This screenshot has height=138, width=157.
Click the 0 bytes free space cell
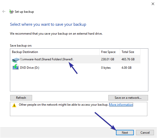click(x=106, y=68)
